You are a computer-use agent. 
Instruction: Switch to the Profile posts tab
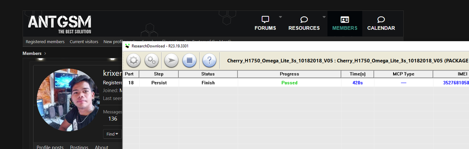pyautogui.click(x=50, y=147)
